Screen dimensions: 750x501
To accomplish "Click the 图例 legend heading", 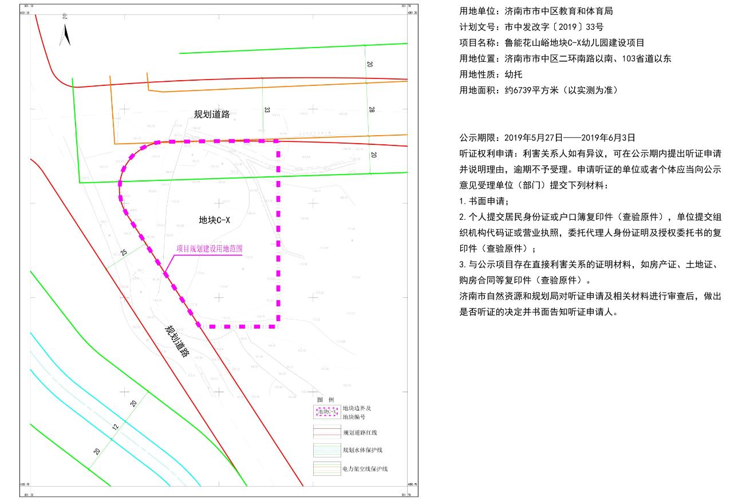I will 325,399.
